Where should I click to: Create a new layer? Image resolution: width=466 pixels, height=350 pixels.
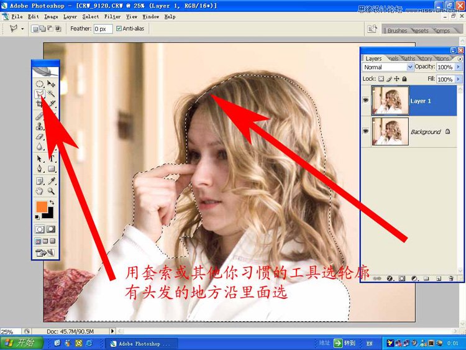439,279
